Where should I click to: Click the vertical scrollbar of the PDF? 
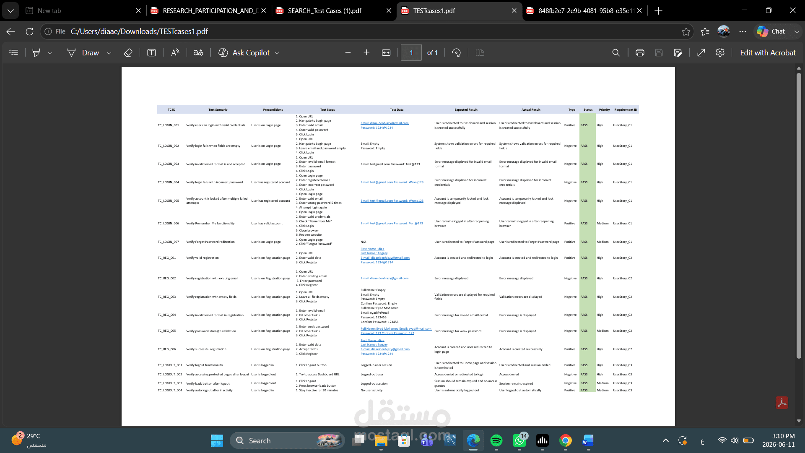pyautogui.click(x=799, y=216)
